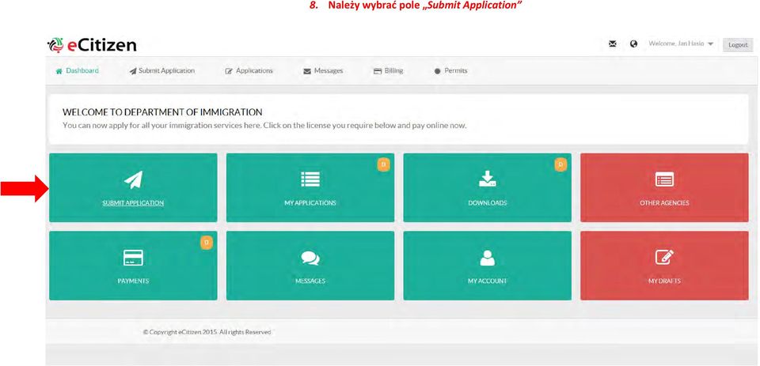Click the Copyright eCitizen 2015 footer text
Screen dimensions: 760x366
(207, 332)
